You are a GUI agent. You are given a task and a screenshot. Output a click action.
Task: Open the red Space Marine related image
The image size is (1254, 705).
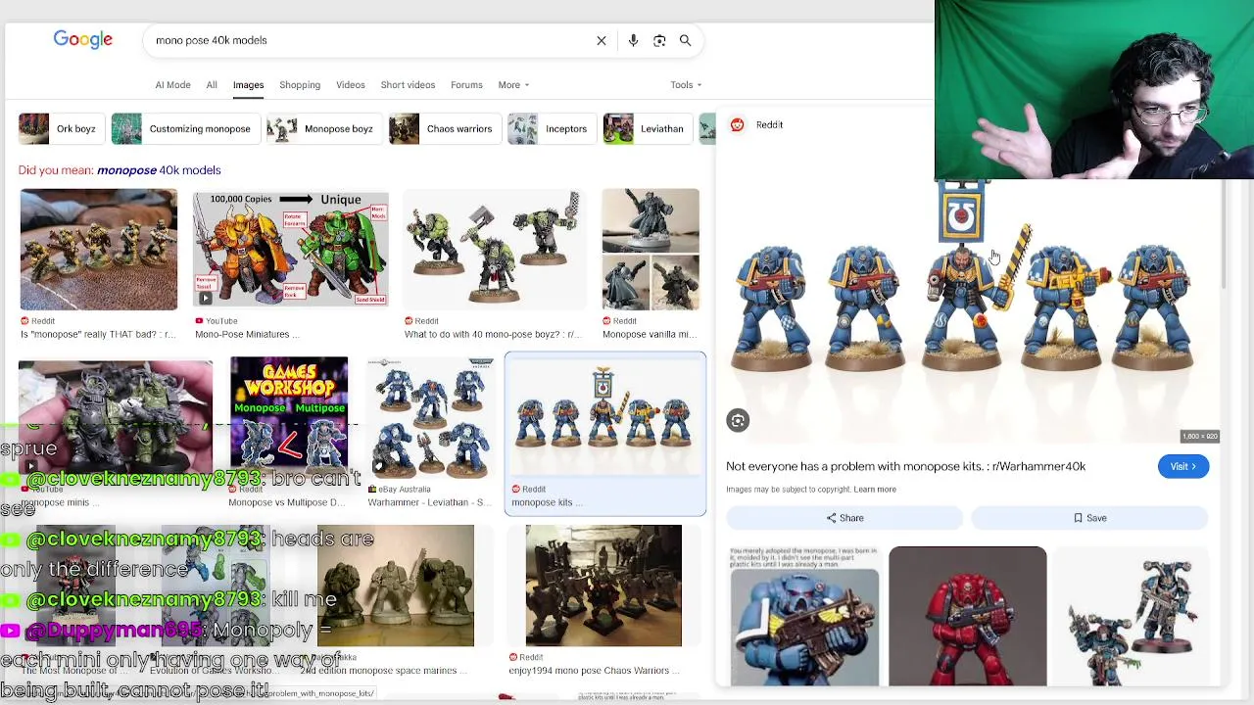click(x=968, y=616)
